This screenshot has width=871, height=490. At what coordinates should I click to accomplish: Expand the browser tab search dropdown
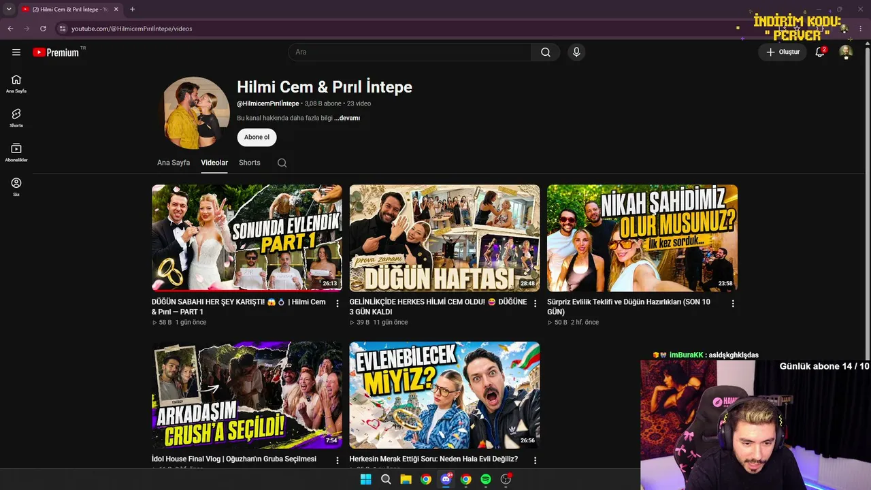(9, 9)
